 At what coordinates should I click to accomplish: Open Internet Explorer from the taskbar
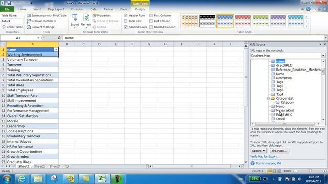22,179
